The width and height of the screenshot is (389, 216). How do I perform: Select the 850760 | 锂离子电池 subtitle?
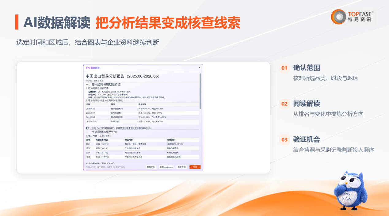(x=94, y=81)
